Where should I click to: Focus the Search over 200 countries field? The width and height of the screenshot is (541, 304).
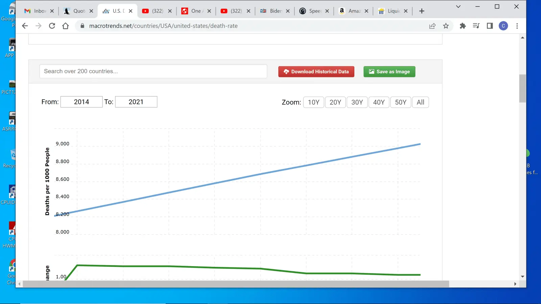[153, 71]
